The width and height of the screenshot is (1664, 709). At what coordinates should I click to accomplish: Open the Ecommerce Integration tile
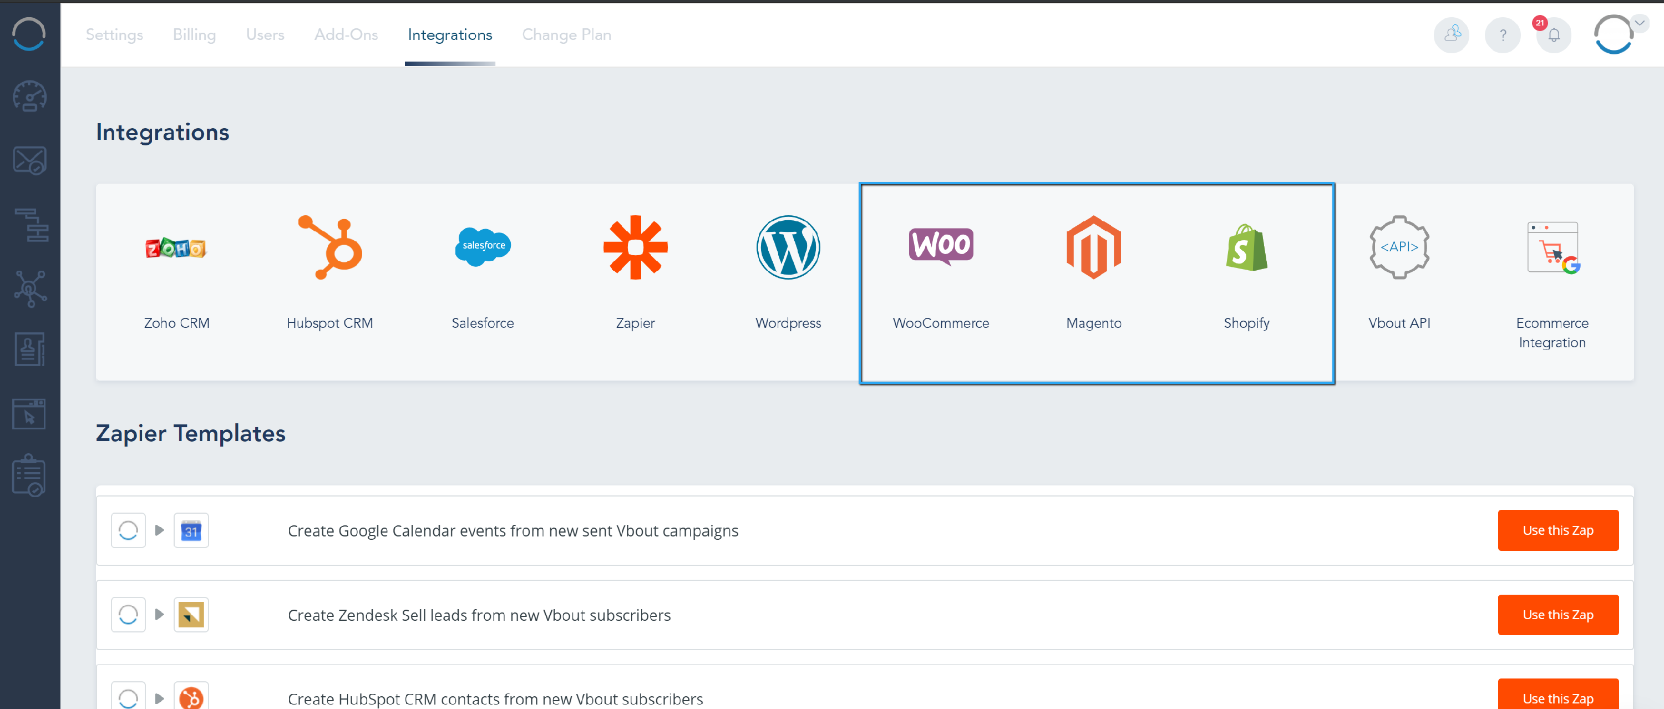[1551, 248]
